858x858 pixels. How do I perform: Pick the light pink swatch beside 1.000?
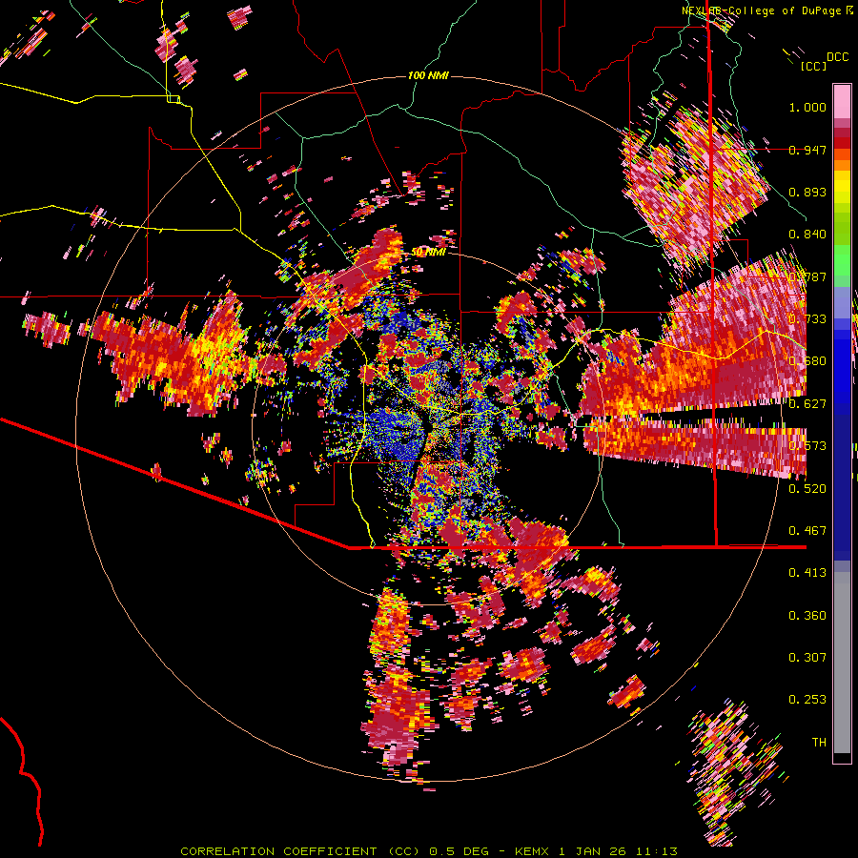[842, 102]
